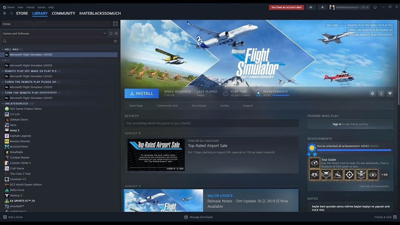The height and width of the screenshot is (225, 400).
Task: Collapse TURN THE REMOTE PLAY OFFFFFFFFFF category
Action: (x=3, y=93)
